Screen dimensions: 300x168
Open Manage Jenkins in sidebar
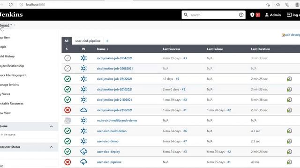(x=9, y=84)
